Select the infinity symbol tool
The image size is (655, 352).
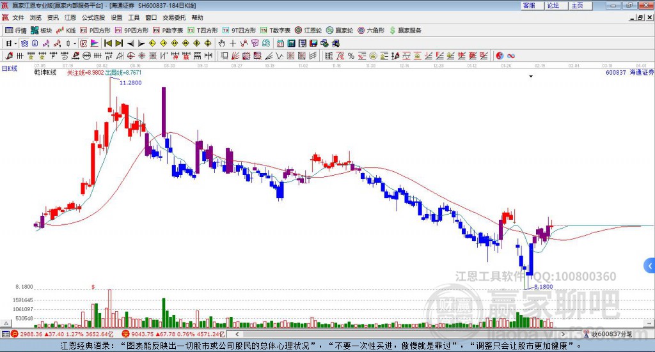[511, 56]
